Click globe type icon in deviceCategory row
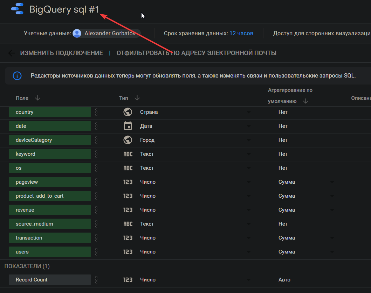 (x=128, y=140)
